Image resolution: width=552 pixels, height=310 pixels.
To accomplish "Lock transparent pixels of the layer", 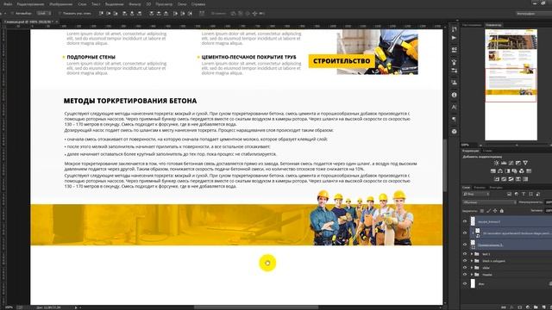I will click(x=482, y=211).
